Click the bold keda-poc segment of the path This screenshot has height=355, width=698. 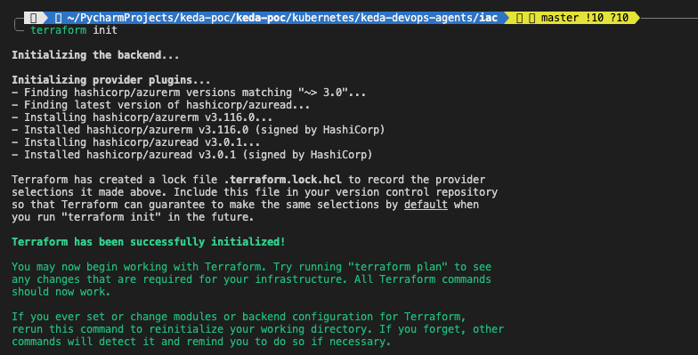pos(261,18)
